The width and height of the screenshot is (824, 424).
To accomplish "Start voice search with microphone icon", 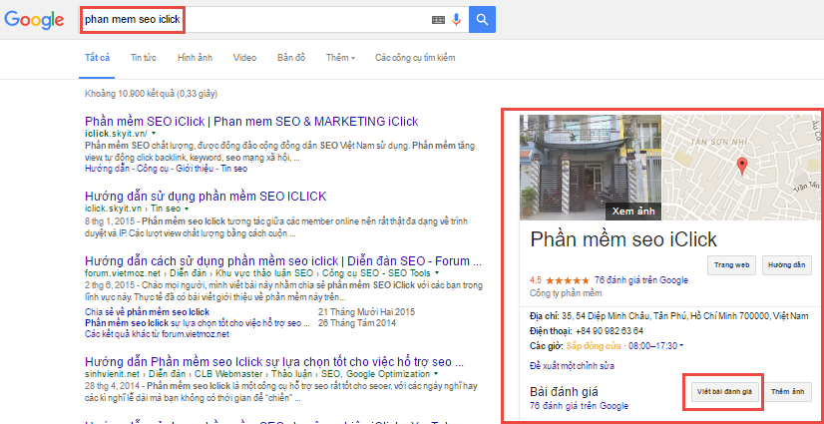I will (456, 19).
